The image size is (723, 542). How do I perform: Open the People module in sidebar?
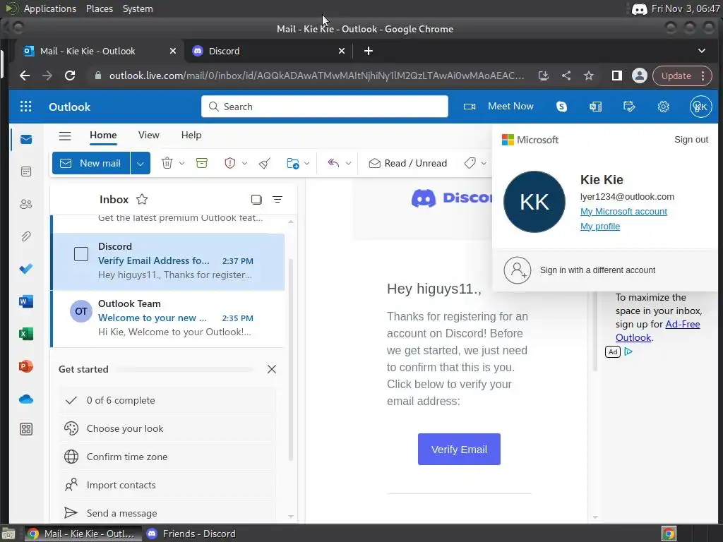26,204
